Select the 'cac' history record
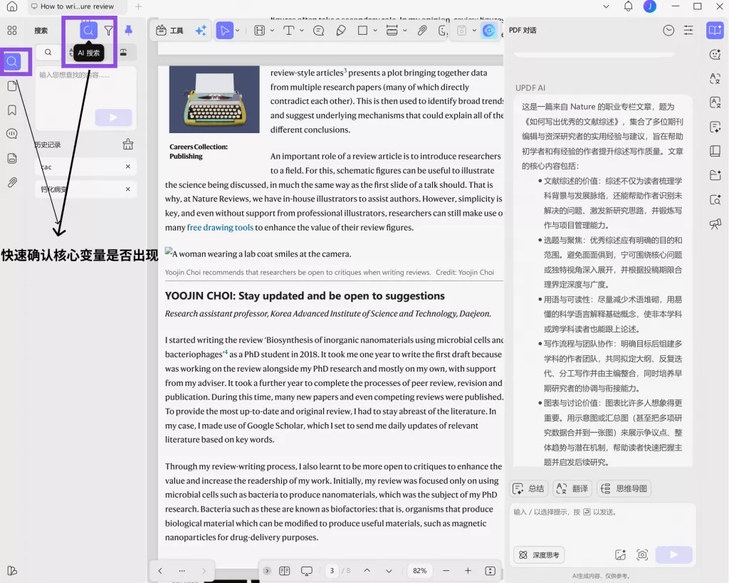This screenshot has width=729, height=583. 86,167
